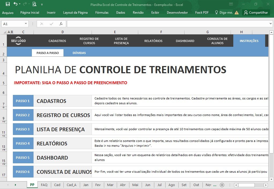Click the Select All corner triangle
Screen dimensions: 274x189
click(x=5, y=32)
